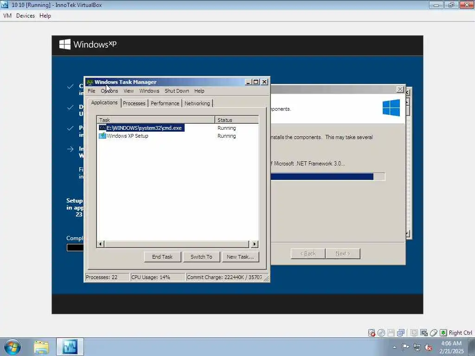The image size is (475, 356).
Task: Click the task list horizontal scrollbar track
Action: point(177,244)
